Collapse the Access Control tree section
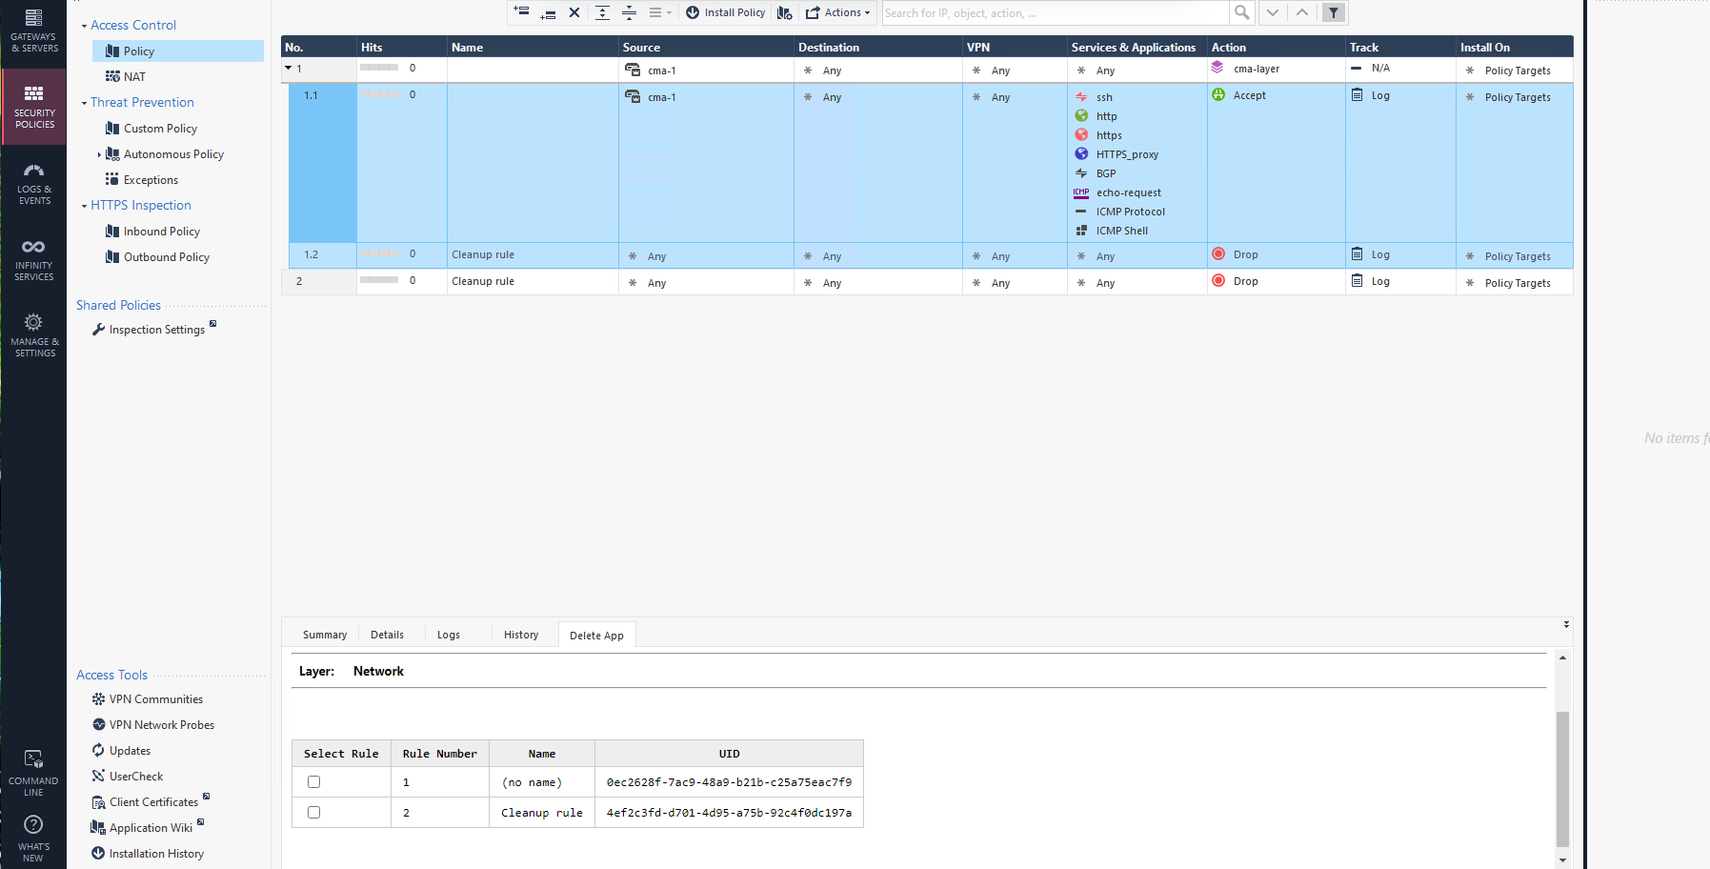 coord(84,26)
